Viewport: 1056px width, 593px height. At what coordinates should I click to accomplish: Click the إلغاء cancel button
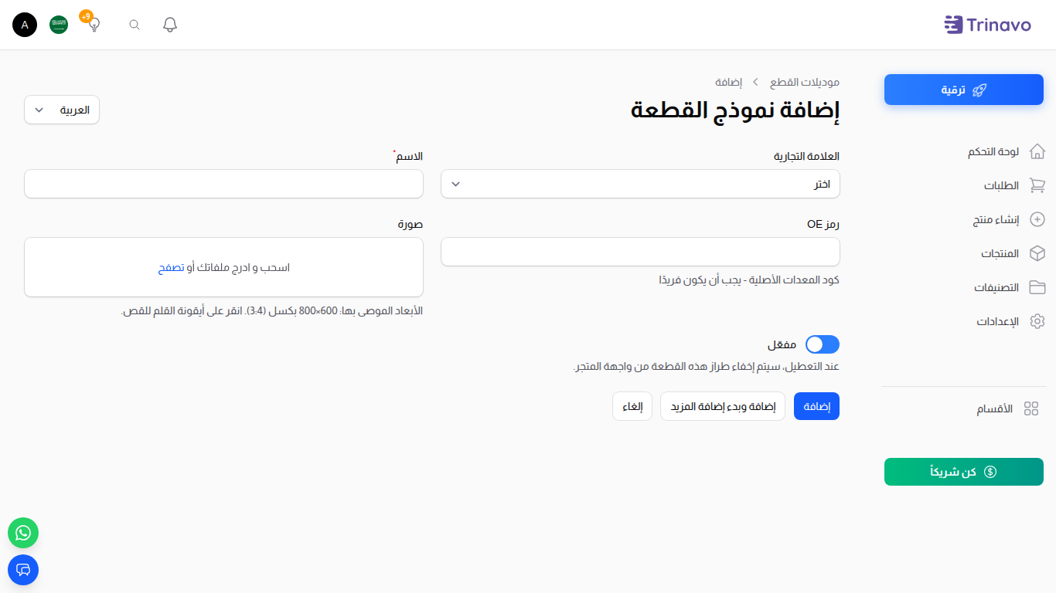(x=632, y=406)
